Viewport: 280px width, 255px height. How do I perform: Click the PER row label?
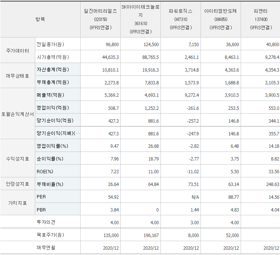point(41,197)
